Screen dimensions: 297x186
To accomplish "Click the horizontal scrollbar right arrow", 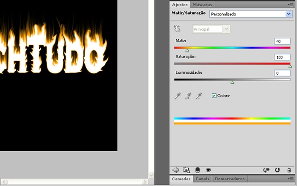I will 145,182.
